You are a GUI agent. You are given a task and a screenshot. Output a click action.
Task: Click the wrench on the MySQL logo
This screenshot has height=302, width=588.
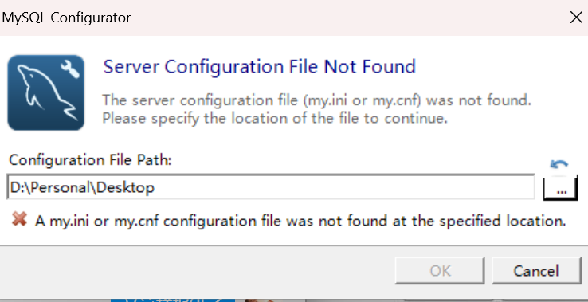(70, 69)
